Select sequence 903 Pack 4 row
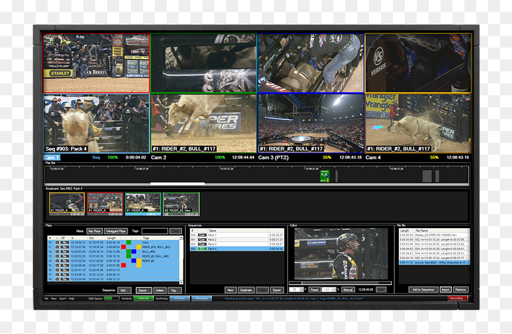The height and width of the screenshot is (334, 512). pyautogui.click(x=237, y=249)
